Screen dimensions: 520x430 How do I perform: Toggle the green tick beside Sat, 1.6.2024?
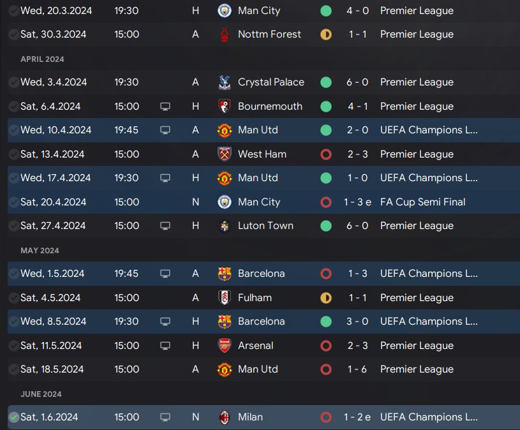pyautogui.click(x=13, y=417)
